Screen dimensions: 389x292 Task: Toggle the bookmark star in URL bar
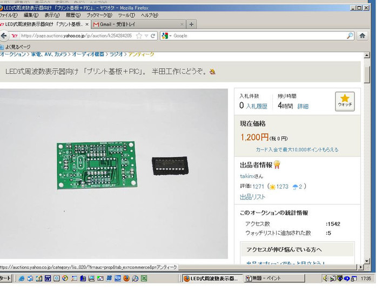click(x=139, y=36)
